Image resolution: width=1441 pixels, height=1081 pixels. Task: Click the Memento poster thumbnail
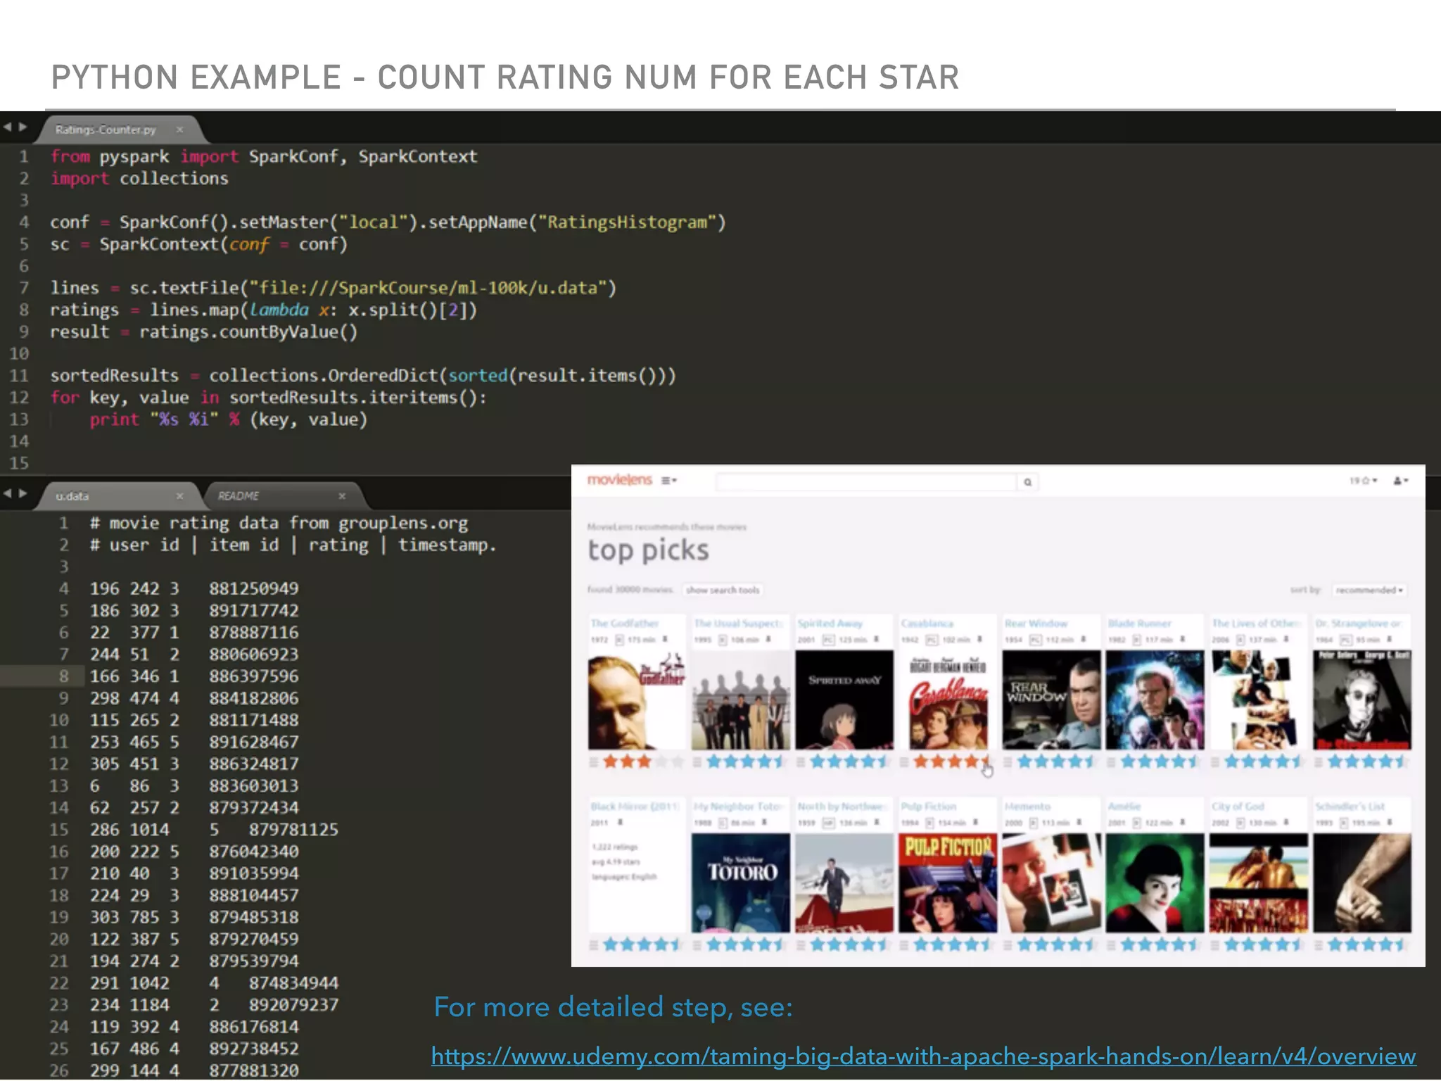[x=1051, y=883]
